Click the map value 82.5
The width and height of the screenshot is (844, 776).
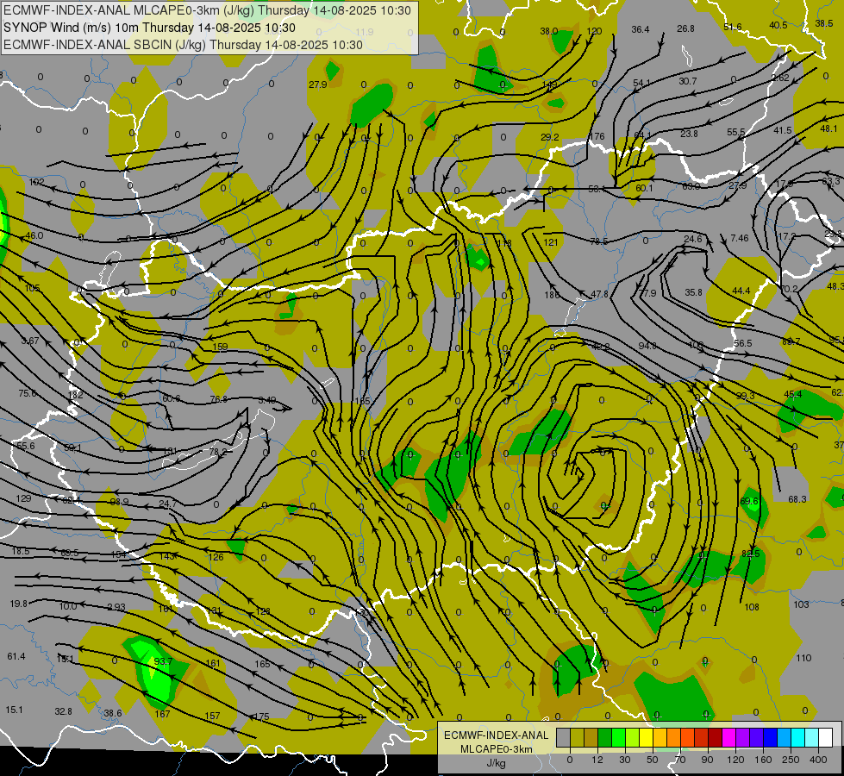click(x=750, y=554)
